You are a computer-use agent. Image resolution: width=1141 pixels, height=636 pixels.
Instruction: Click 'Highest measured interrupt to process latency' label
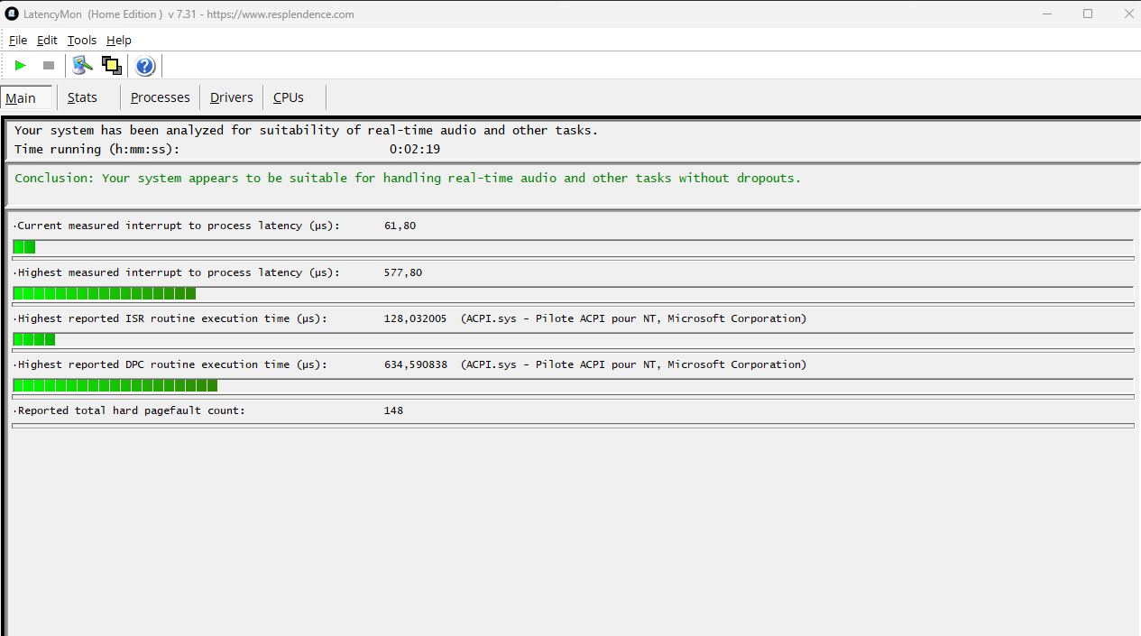coord(179,272)
